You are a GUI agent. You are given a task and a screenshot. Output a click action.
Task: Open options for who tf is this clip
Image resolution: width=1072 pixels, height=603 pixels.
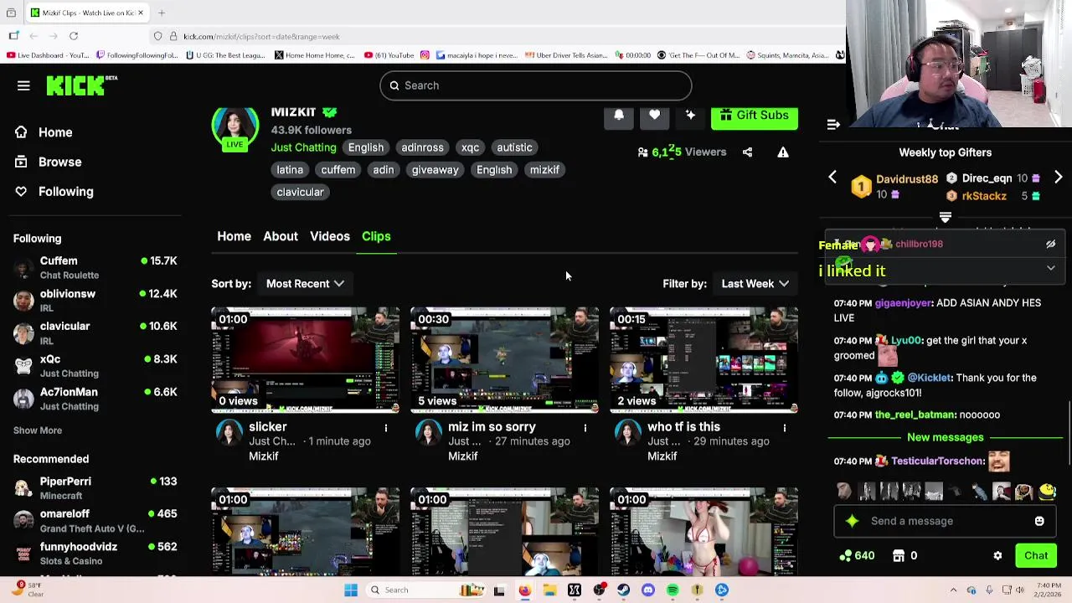tap(785, 428)
